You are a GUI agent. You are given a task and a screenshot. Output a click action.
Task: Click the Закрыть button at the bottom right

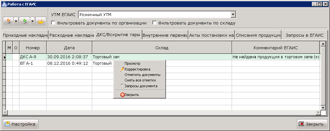tap(312, 124)
